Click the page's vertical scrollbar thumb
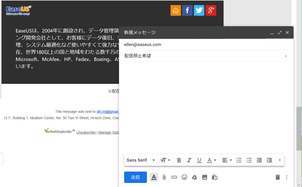 (x=299, y=128)
